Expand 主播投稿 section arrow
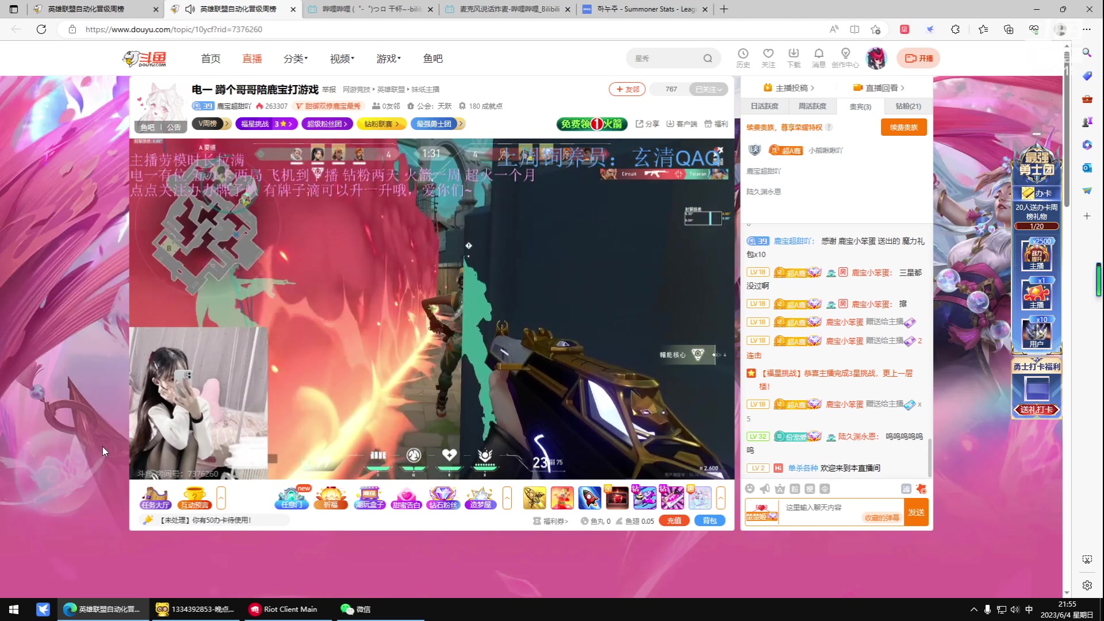The image size is (1104, 621). click(812, 88)
